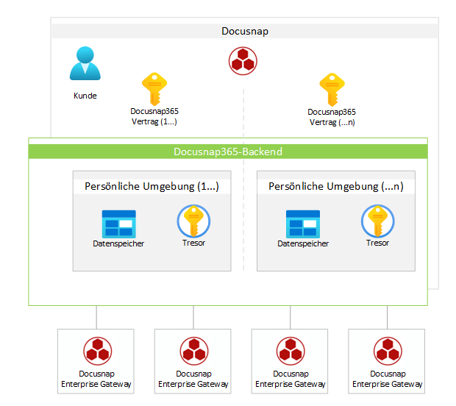Click the second Docusnap Enterprise Gateway logo from left
Viewport: 456px width, 406px height.
(x=194, y=351)
